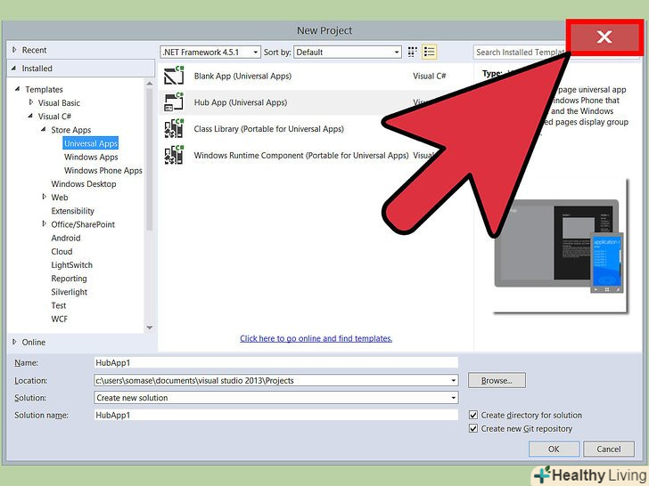Select the Windows Runtime Component icon
Viewport: 649px width, 486px height.
[174, 156]
